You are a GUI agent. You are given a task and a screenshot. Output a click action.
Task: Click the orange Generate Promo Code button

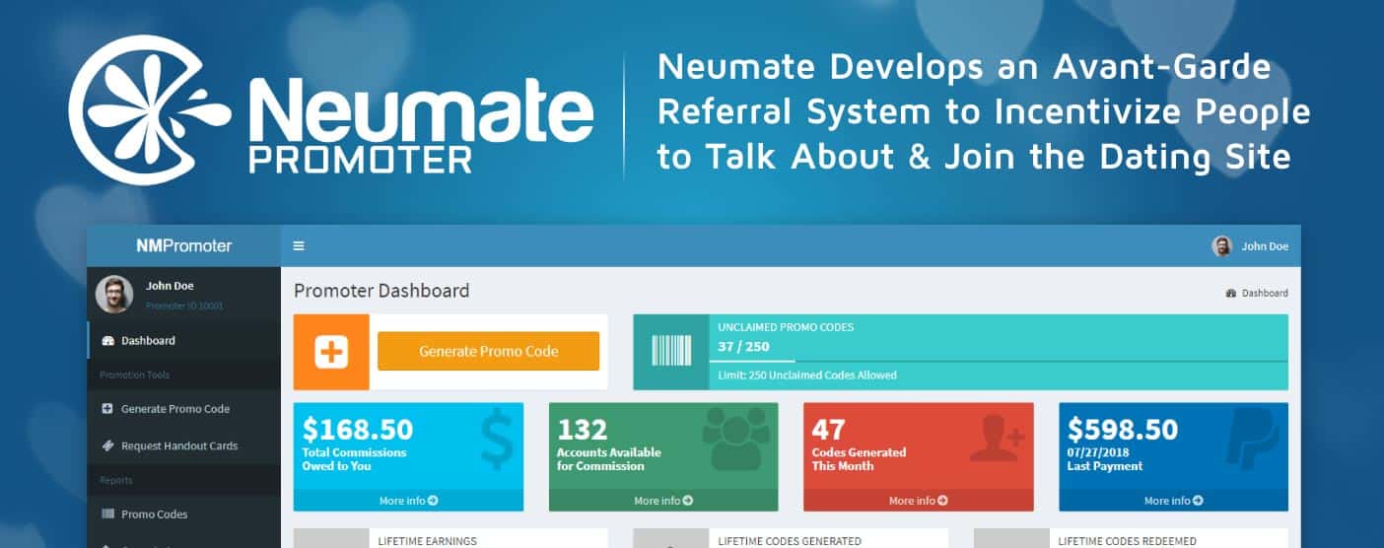[x=488, y=352]
